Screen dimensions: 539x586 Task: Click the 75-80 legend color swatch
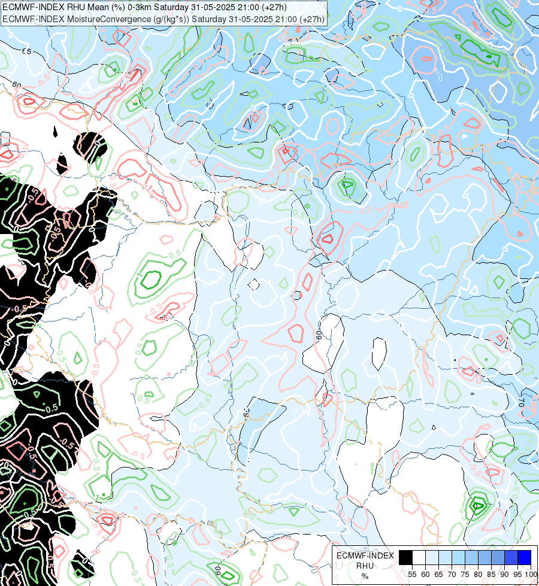click(472, 558)
